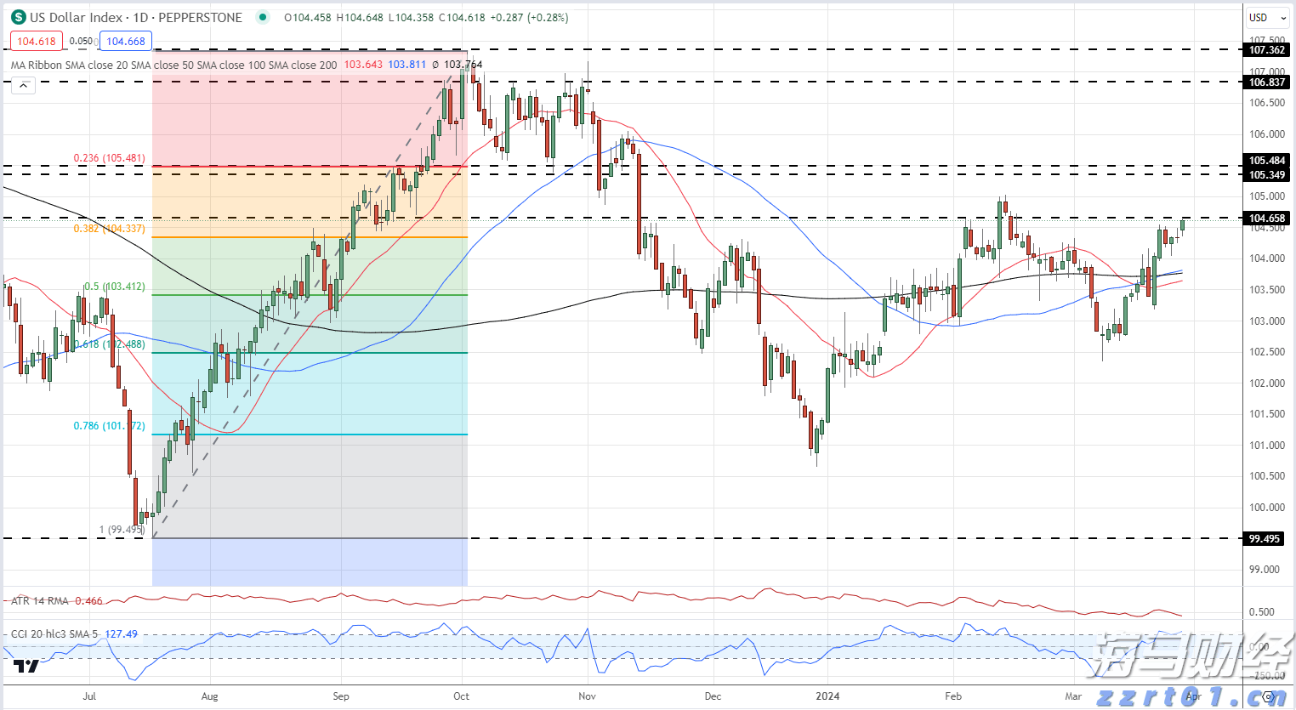Click the C104.618 close value in header
Image resolution: width=1296 pixels, height=710 pixels.
click(462, 17)
